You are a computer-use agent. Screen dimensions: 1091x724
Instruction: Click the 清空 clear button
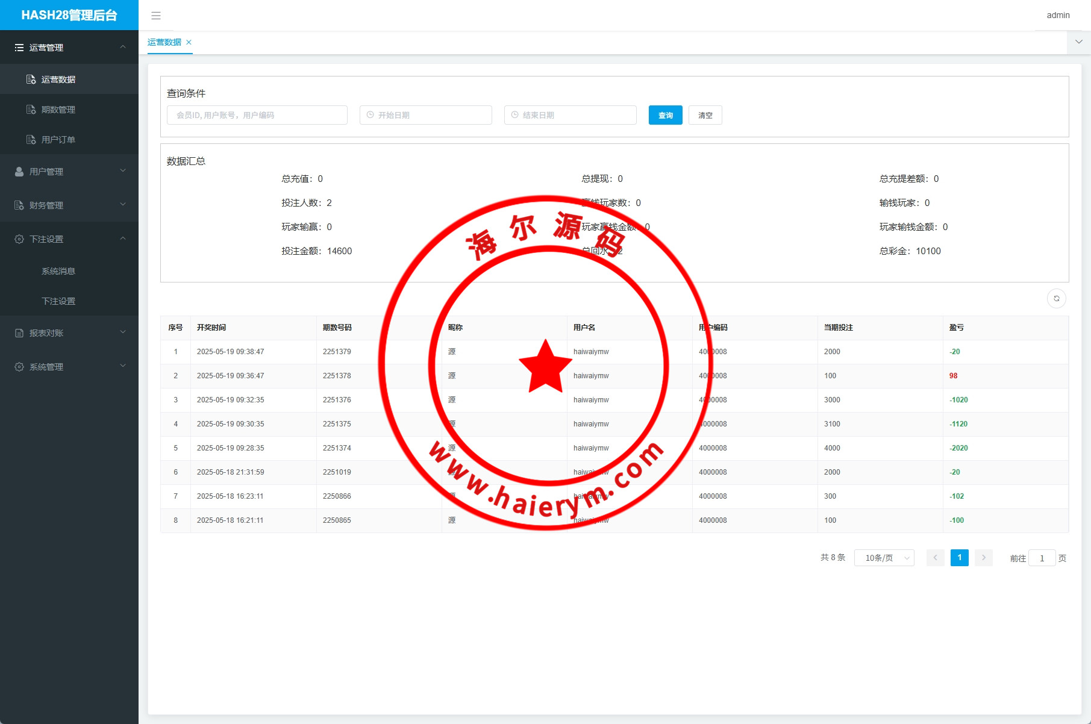705,115
